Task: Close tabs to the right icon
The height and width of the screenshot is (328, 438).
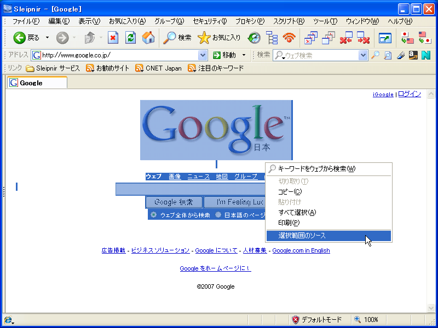Action: [x=364, y=38]
